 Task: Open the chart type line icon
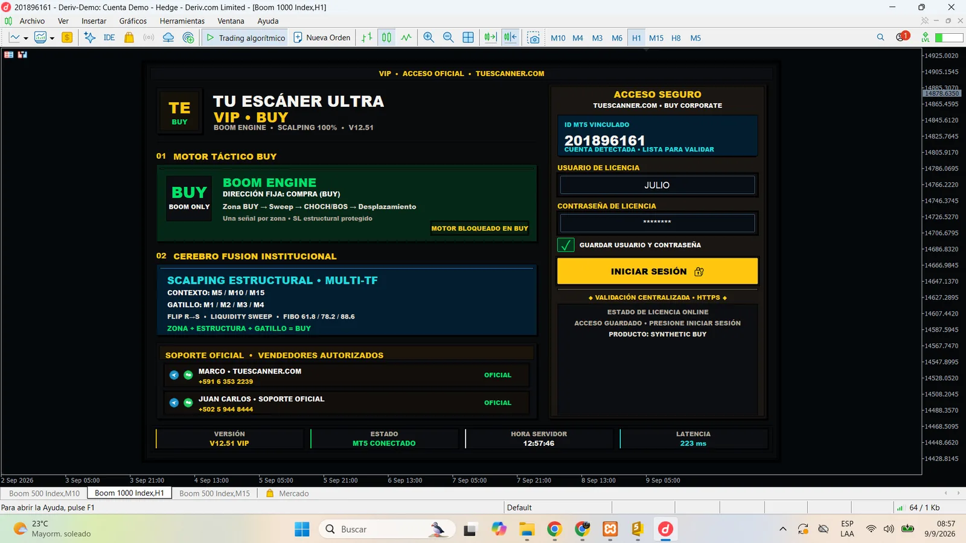(x=14, y=37)
